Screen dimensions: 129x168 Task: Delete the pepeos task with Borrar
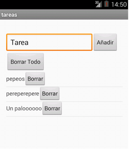point(35,79)
